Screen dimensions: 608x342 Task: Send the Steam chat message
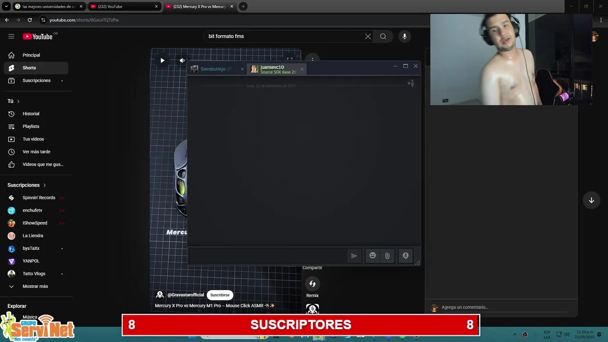[x=354, y=256]
